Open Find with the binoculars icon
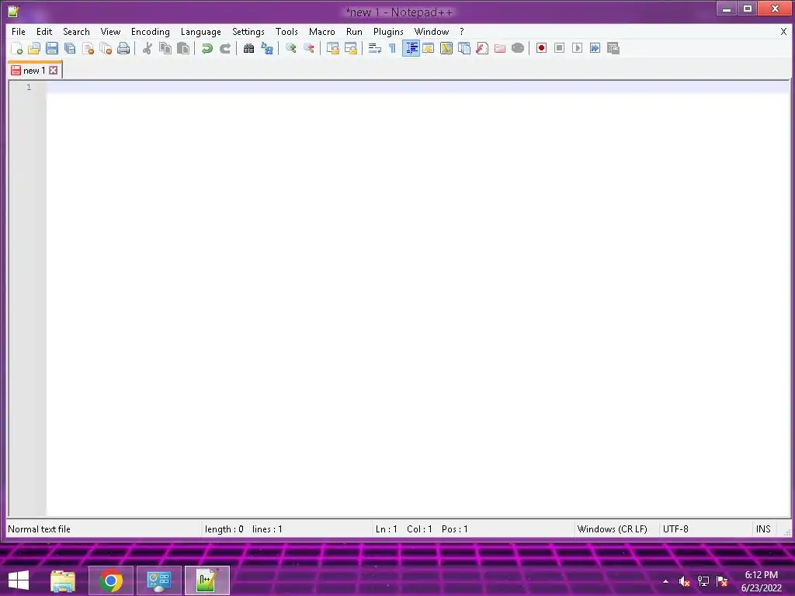This screenshot has height=596, width=795. (x=248, y=48)
